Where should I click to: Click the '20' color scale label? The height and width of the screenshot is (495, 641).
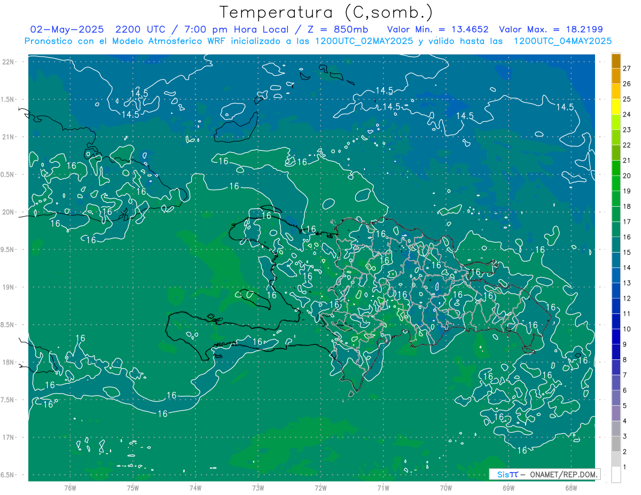627,176
